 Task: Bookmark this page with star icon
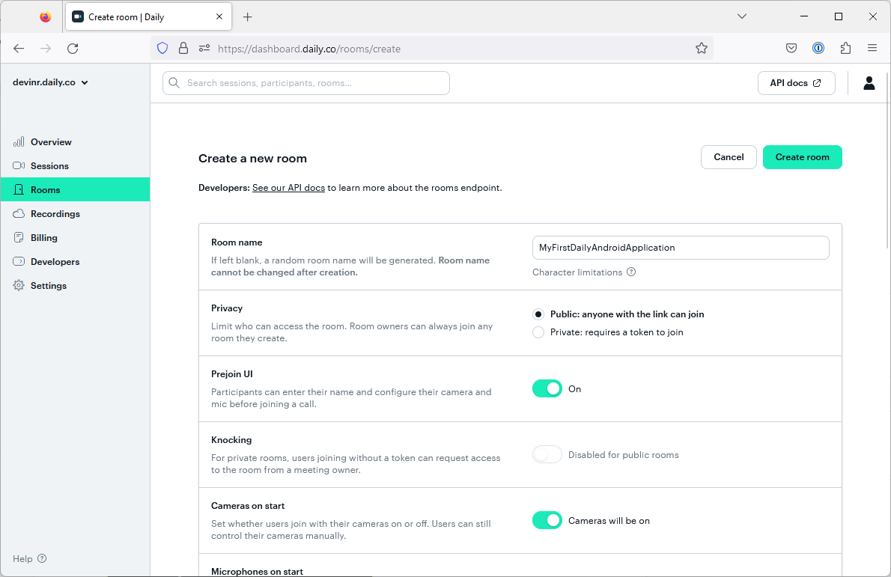[x=702, y=49]
